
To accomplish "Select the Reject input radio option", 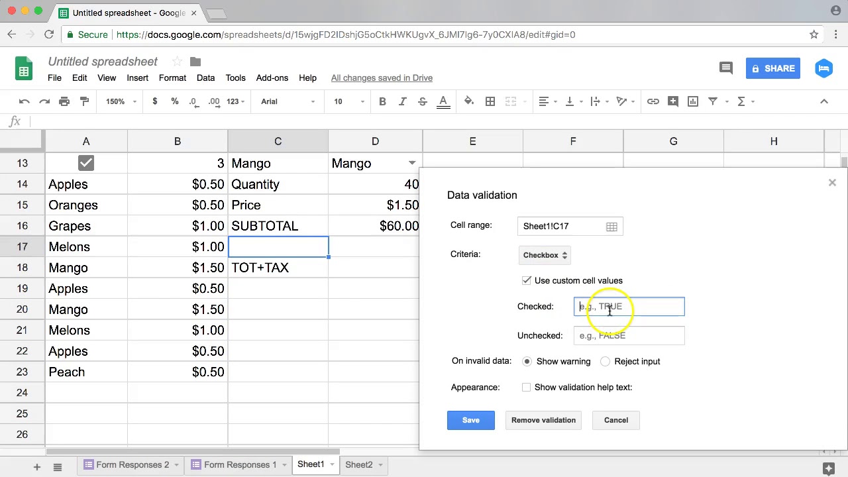I will 605,361.
